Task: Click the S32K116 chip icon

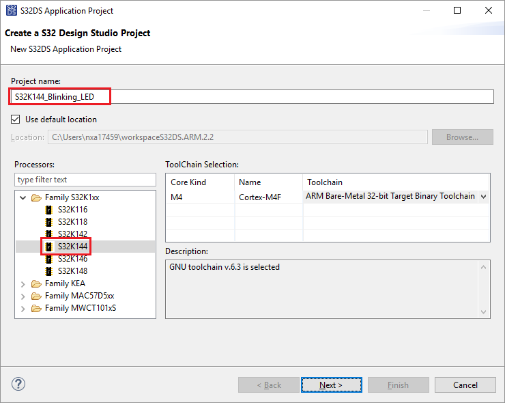Action: click(48, 210)
